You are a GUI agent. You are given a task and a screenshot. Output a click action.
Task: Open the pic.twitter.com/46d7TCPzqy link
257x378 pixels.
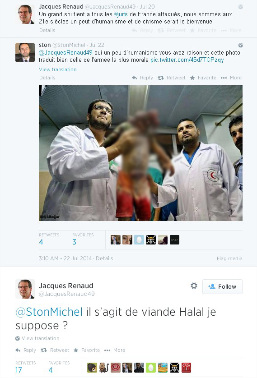click(x=187, y=60)
